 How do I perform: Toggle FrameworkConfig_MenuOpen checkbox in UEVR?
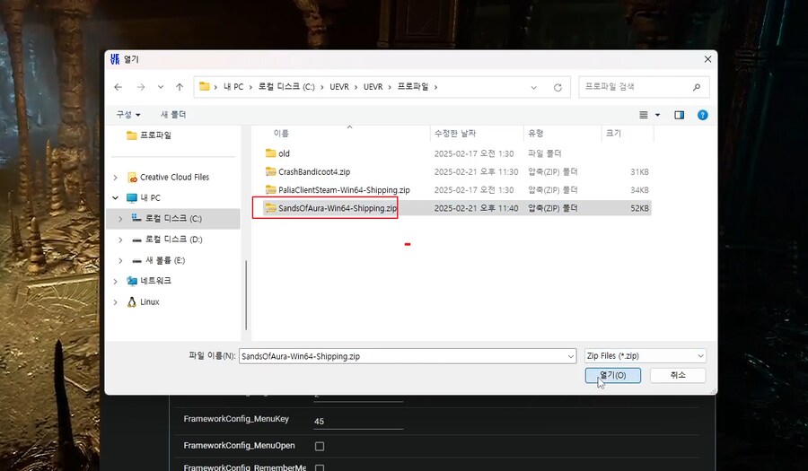click(320, 446)
